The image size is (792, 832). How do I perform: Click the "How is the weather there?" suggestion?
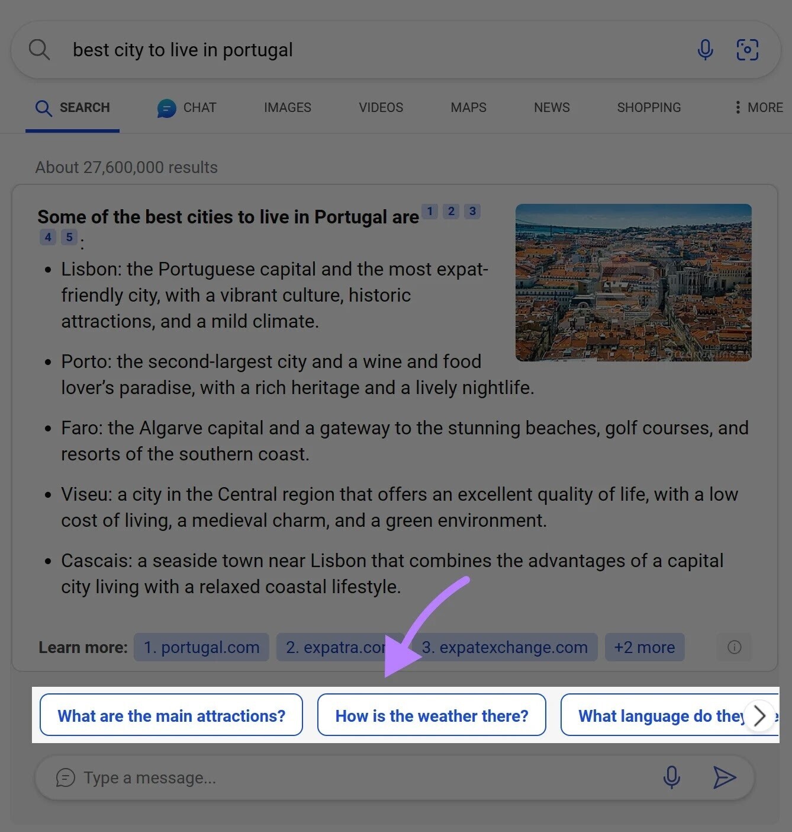click(432, 715)
